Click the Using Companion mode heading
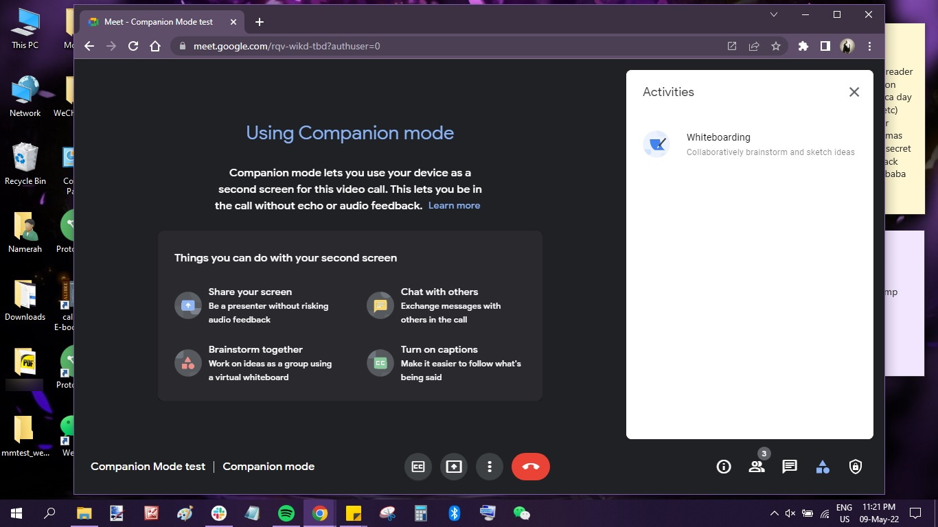This screenshot has width=938, height=527. coord(350,132)
